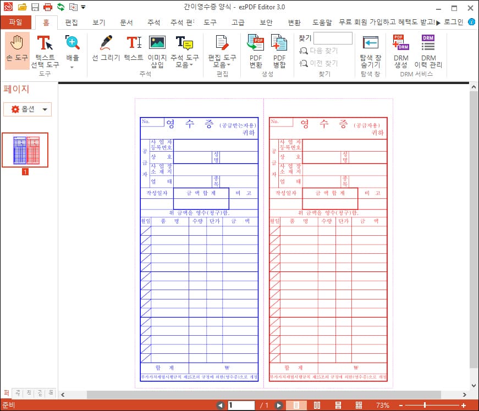Open the 옵션 dropdown in pages panel
Viewport: 479px width, 411px height.
[27, 109]
